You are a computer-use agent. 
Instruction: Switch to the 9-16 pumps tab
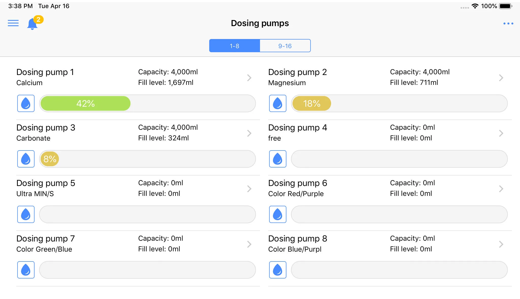coord(285,46)
